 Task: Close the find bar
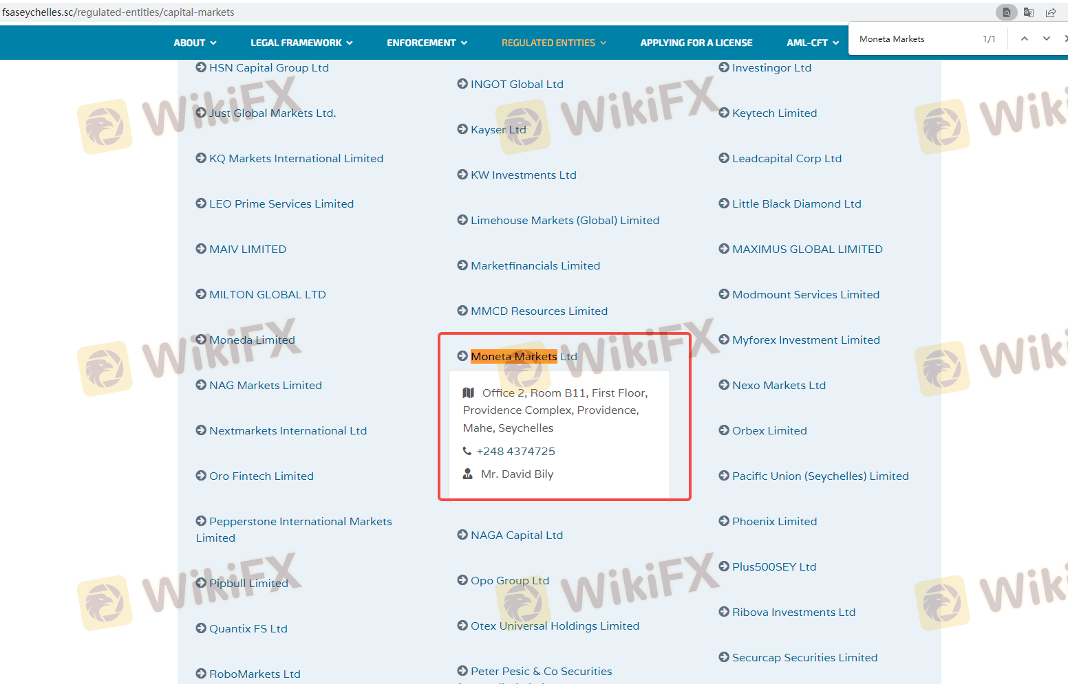tap(1065, 39)
